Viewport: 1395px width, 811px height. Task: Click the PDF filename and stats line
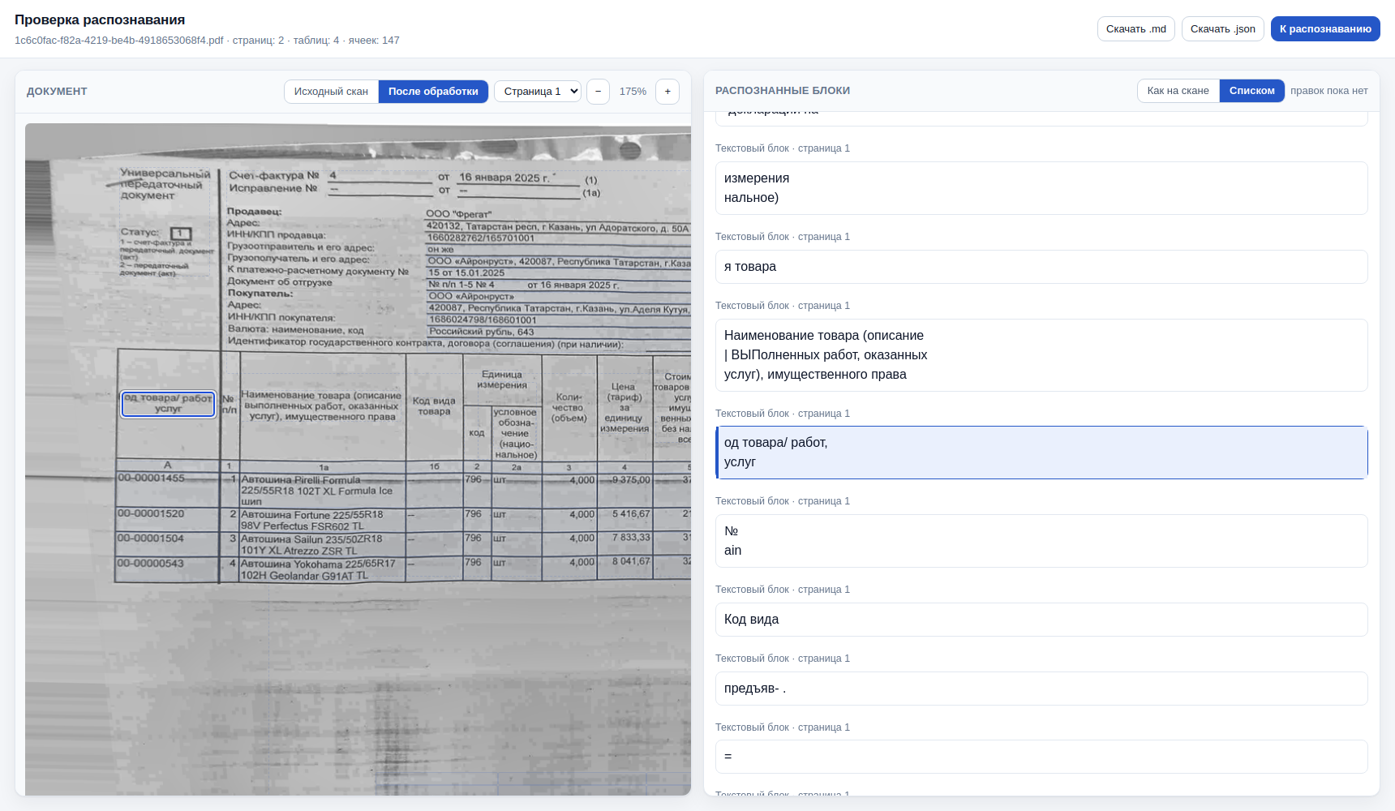coord(207,40)
